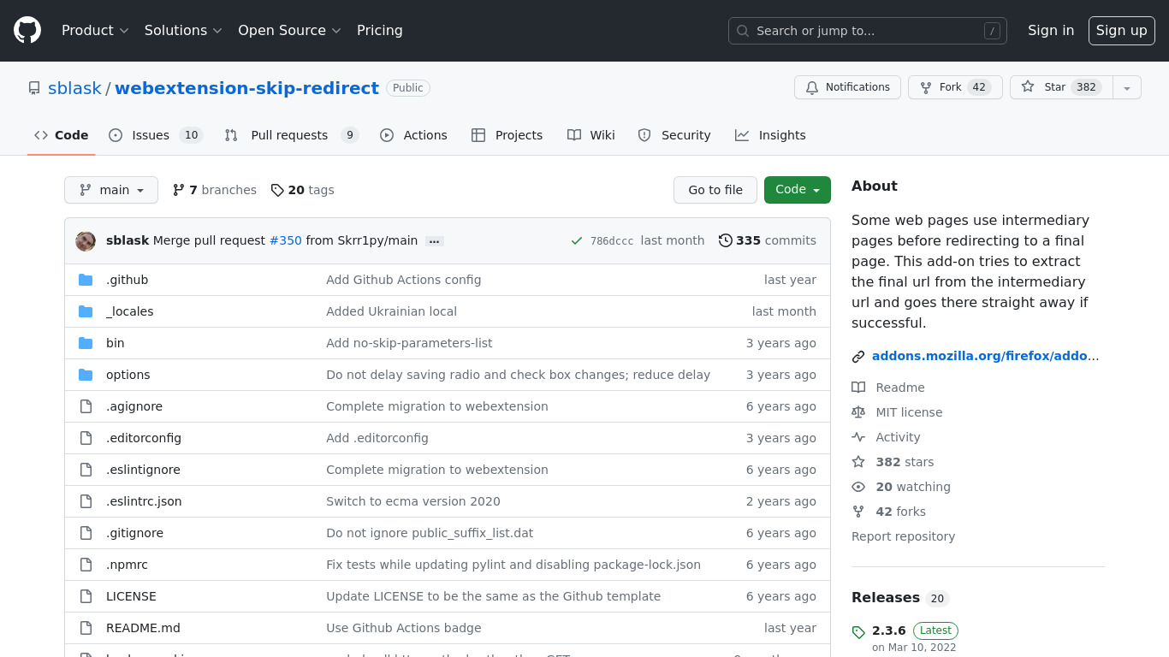Viewport: 1169px width, 657px height.
Task: Expand the commit message ellipsis
Action: coord(435,241)
